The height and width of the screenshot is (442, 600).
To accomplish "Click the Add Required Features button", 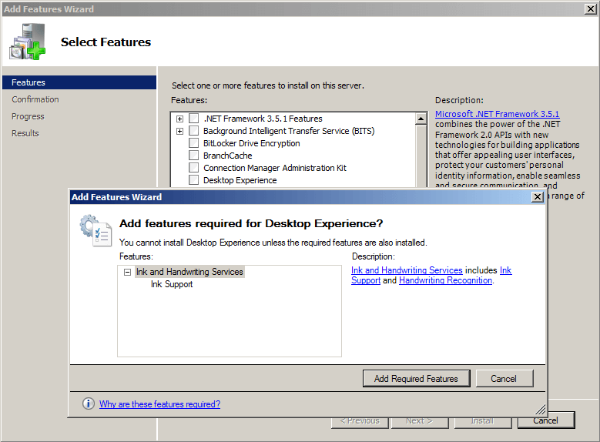I will click(416, 378).
